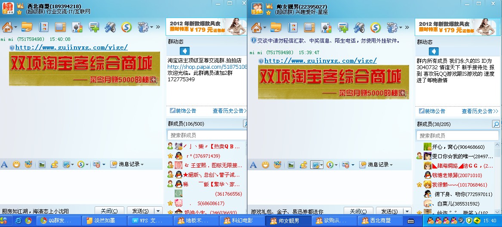Open group shared files folder in 西北商盟 window
This screenshot has height=227, width=502.
click(27, 27)
